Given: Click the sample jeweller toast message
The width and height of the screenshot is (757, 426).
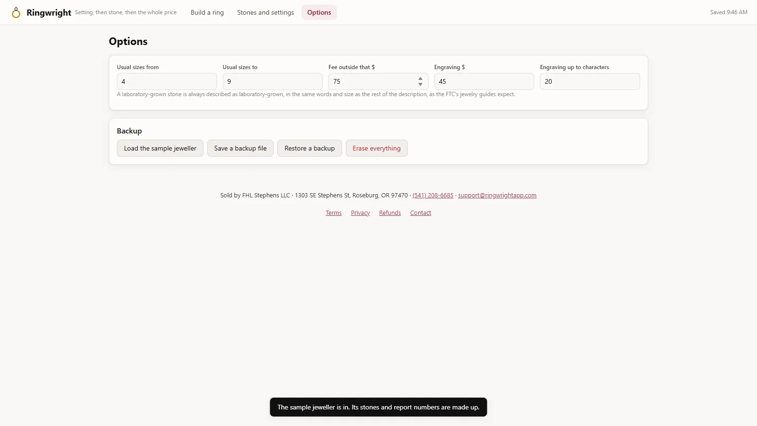Looking at the screenshot, I should click(378, 407).
